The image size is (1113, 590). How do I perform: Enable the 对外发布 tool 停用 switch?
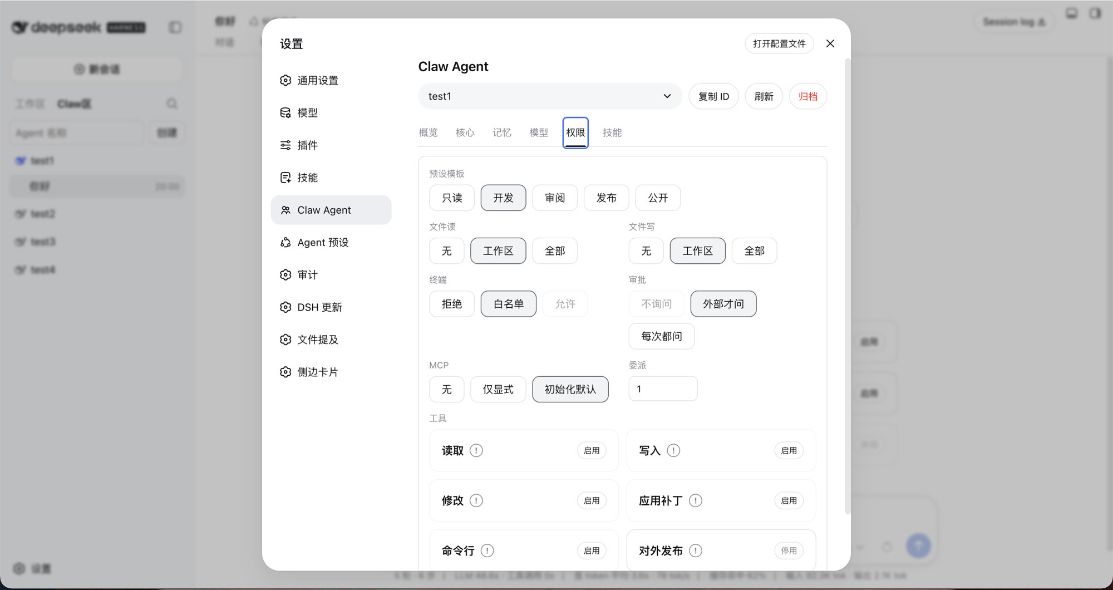[x=789, y=550]
